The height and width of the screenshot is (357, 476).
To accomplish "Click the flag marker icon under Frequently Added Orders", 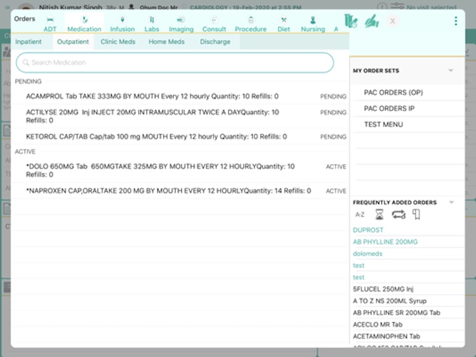I will click(x=416, y=215).
